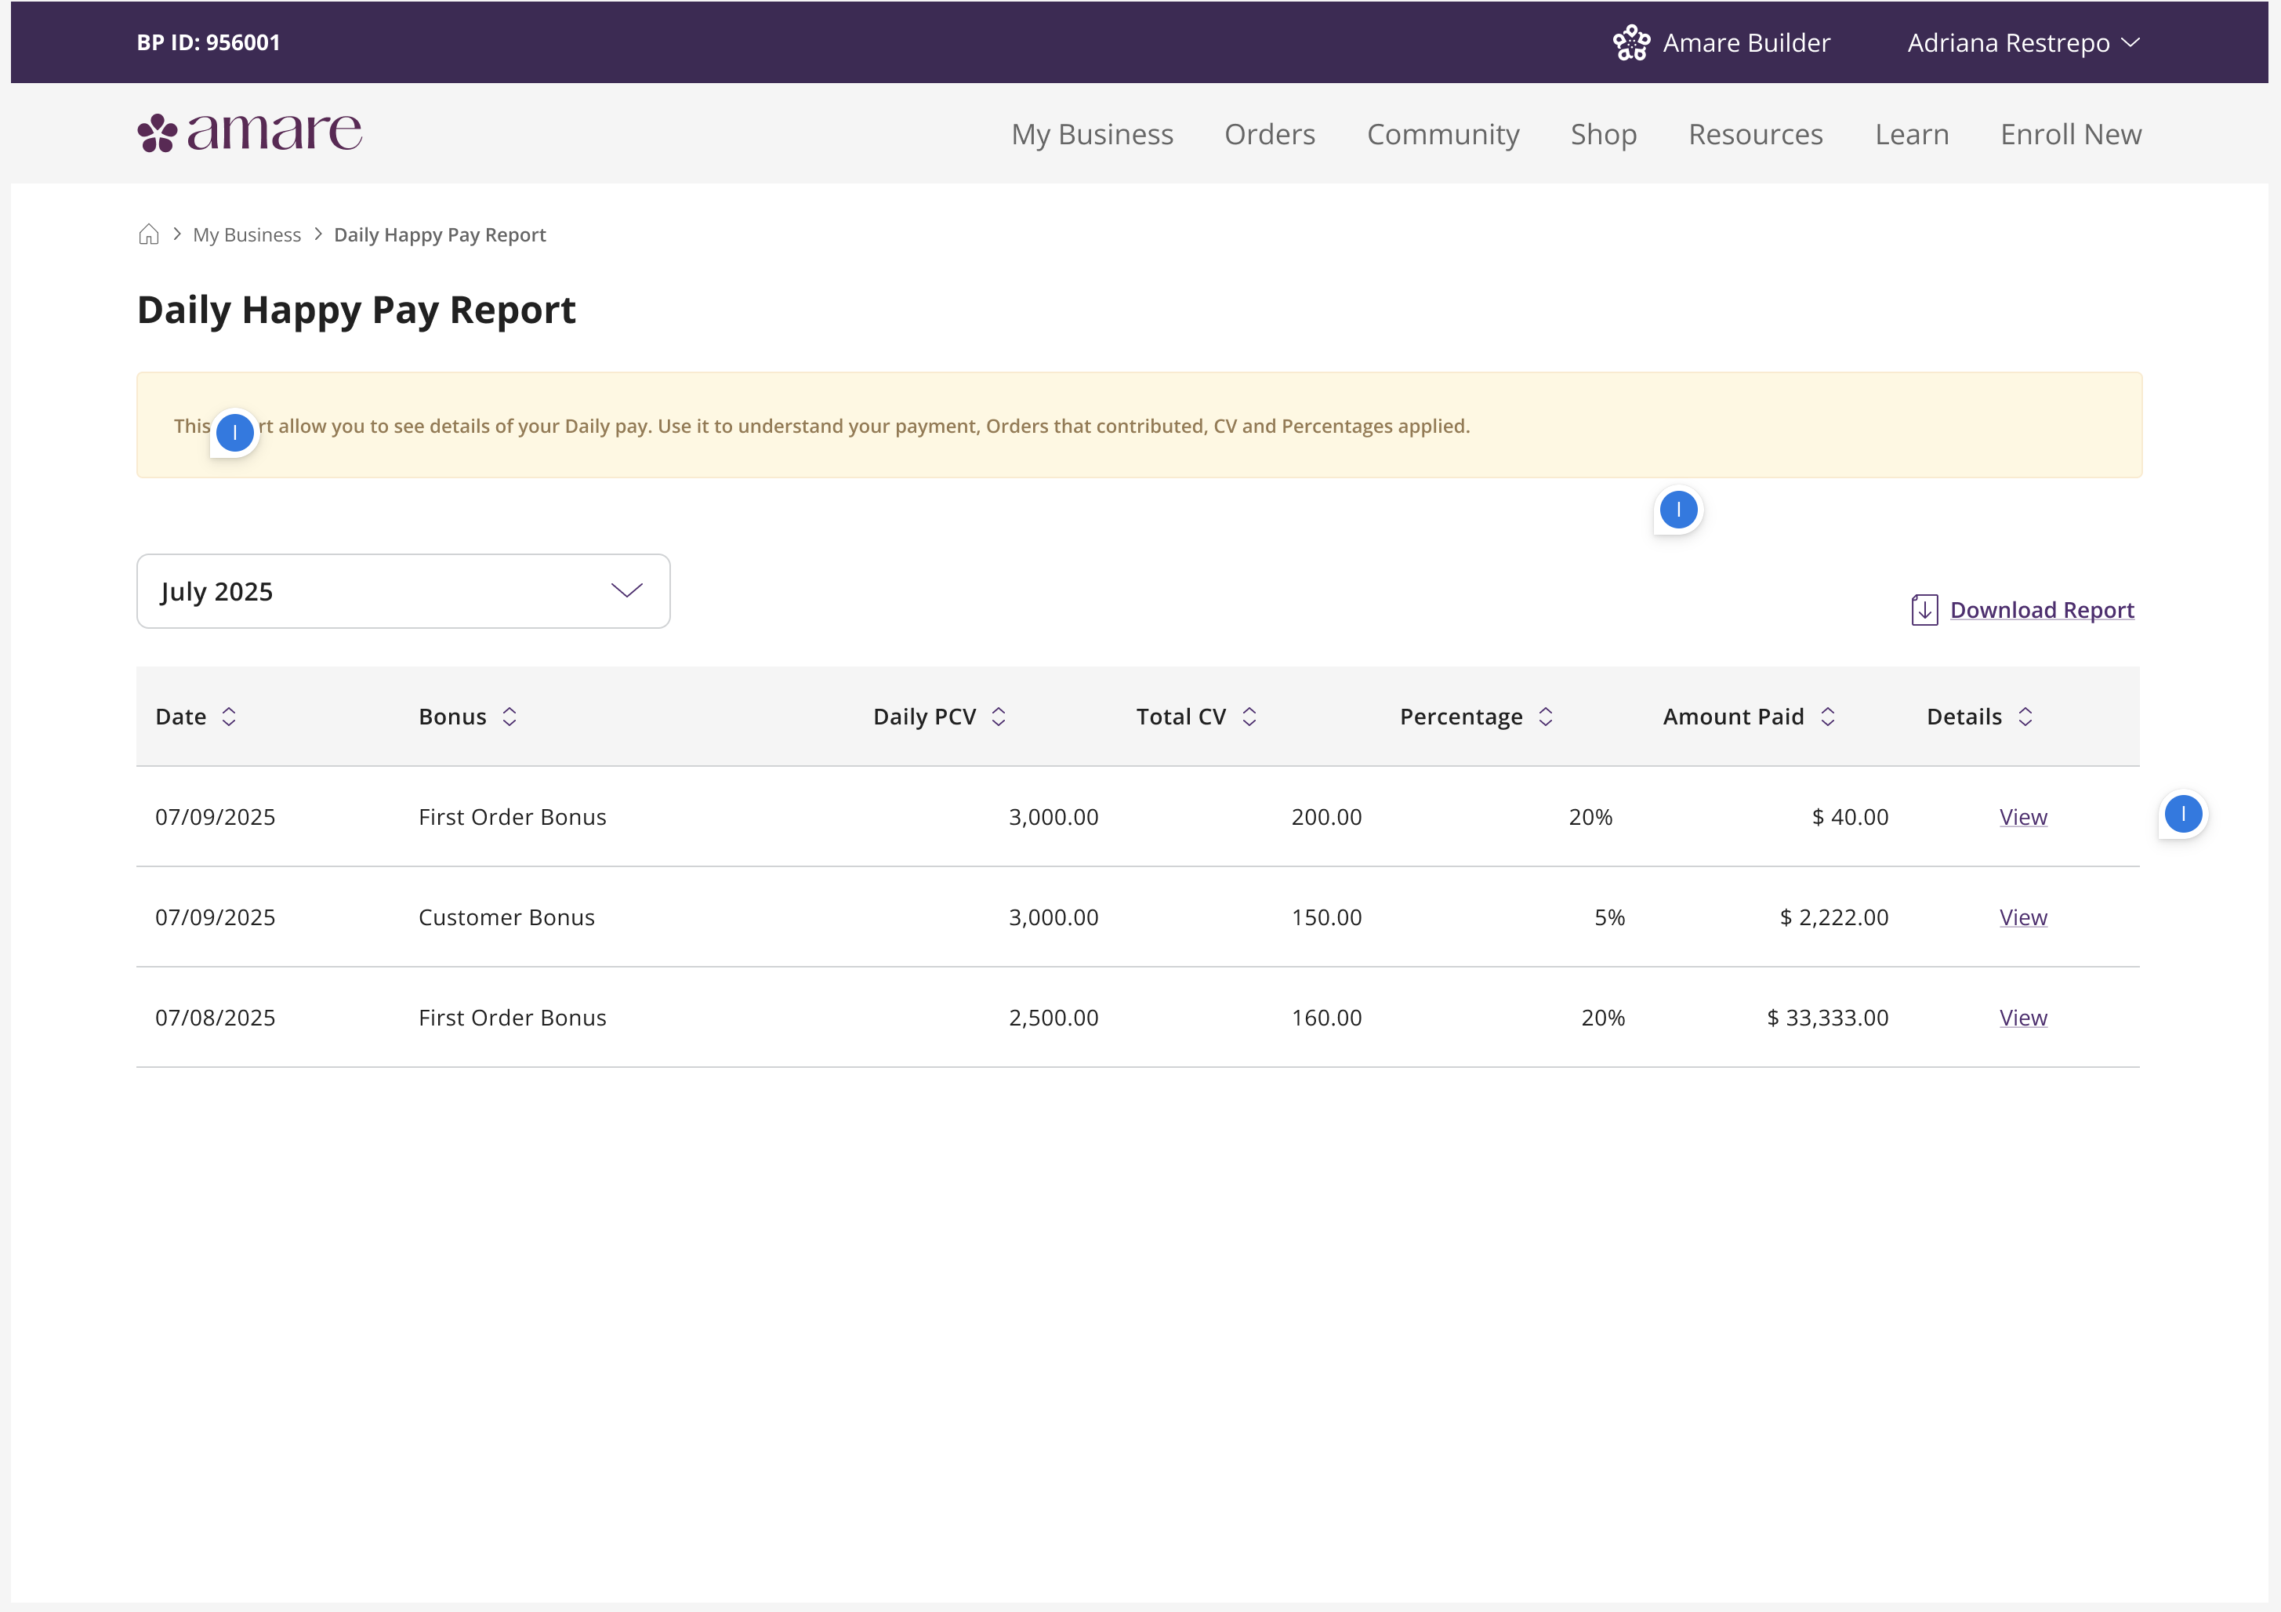This screenshot has width=2281, height=1612.
Task: View details for the Customer Bonus row
Action: [2022, 917]
